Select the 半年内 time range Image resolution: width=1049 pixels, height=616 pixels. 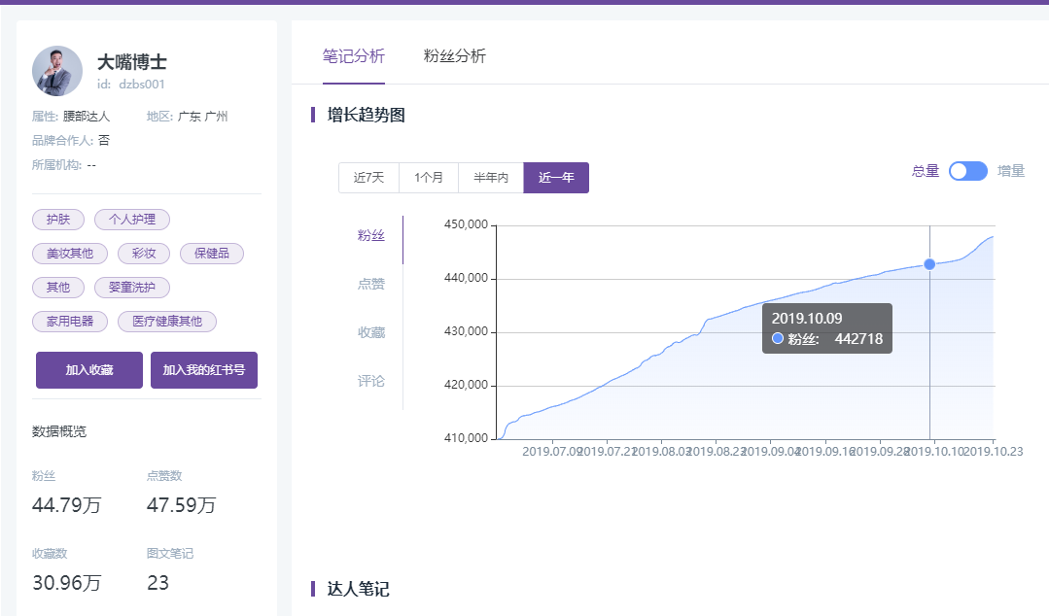click(491, 177)
